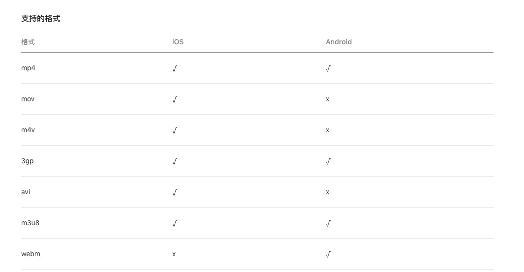Click the Android checkmark for webm
The height and width of the screenshot is (272, 524).
[x=328, y=254]
